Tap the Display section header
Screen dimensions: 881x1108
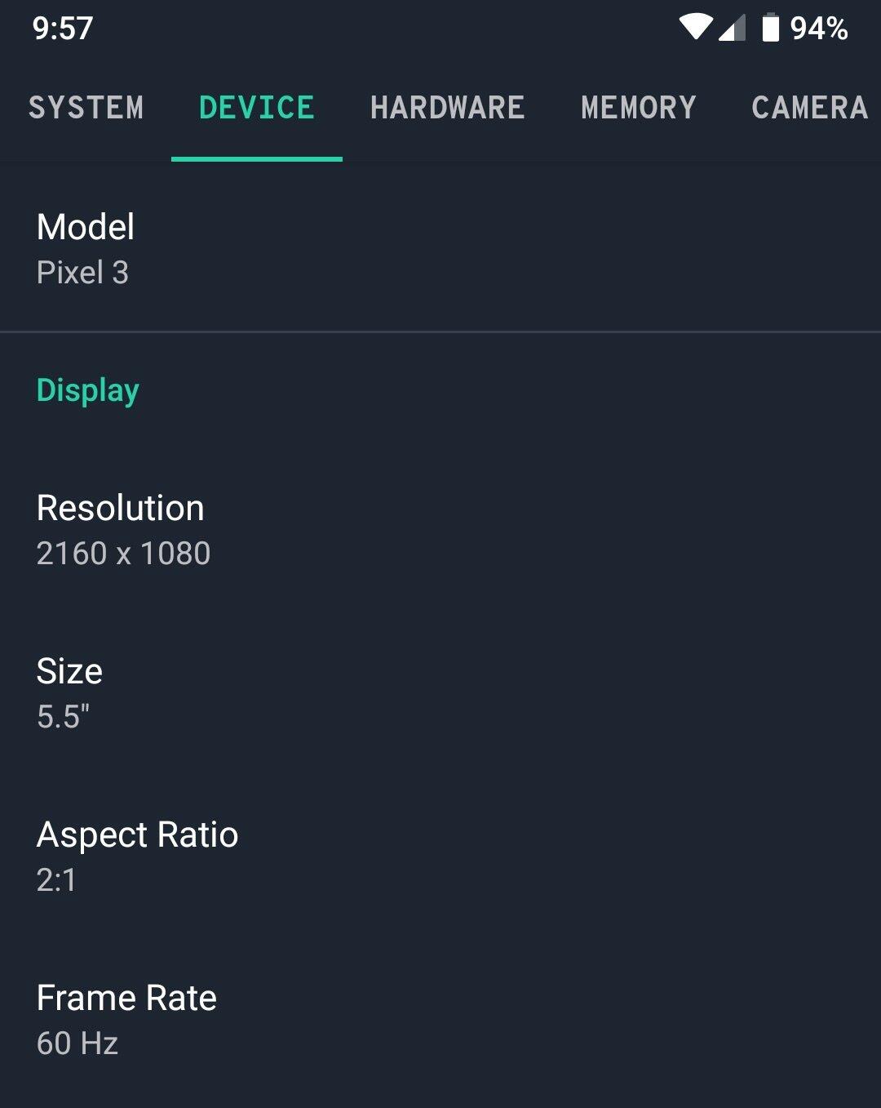coord(88,390)
